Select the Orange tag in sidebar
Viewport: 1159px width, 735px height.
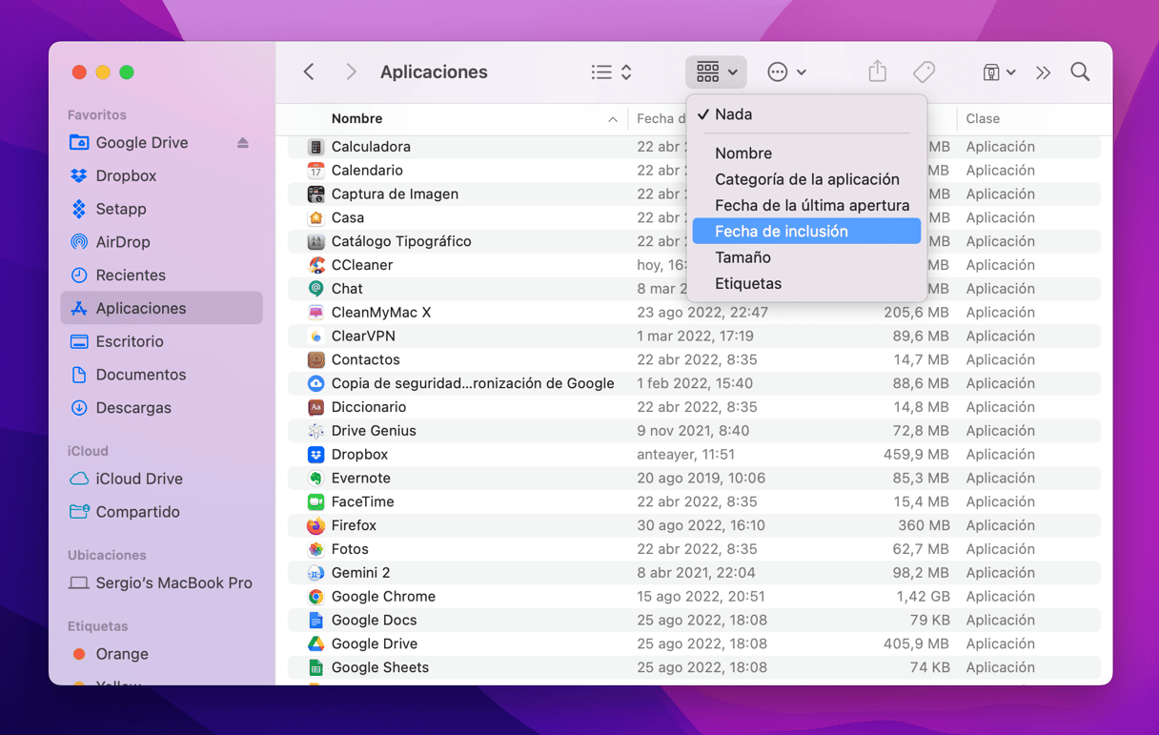122,654
